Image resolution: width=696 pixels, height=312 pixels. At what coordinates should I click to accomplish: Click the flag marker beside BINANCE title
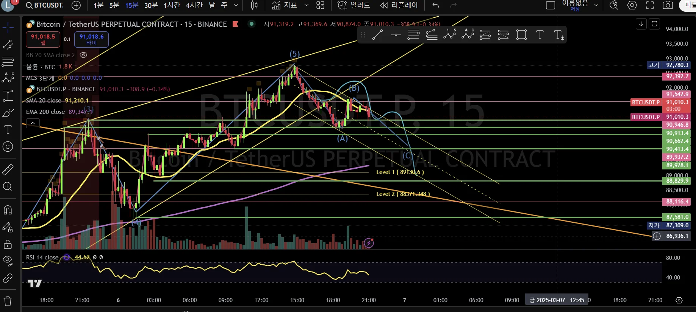[x=236, y=24]
